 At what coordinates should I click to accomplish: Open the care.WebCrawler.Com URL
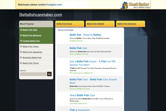(x=78, y=104)
